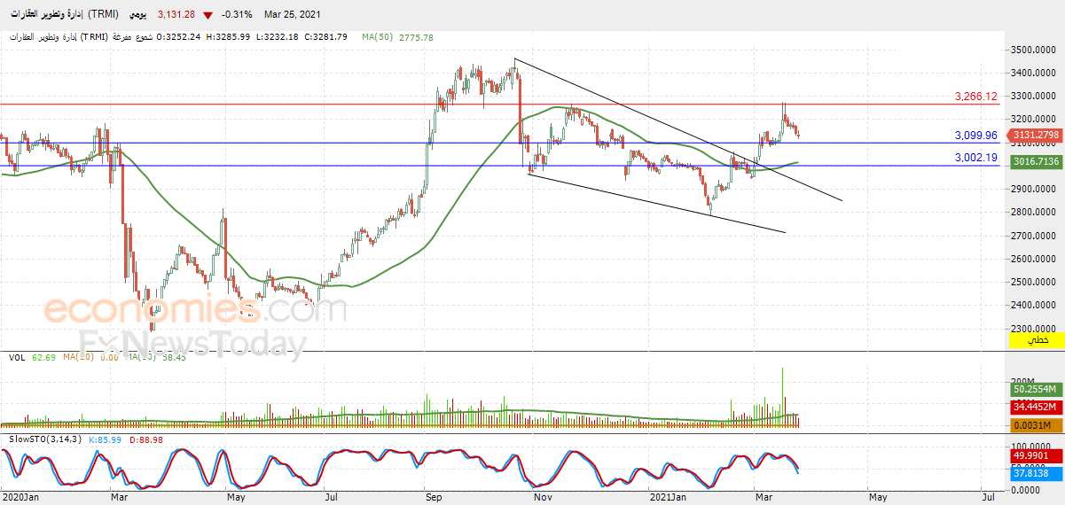Click the red volume tag 34.4452M
The image size is (1065, 505).
pos(1036,408)
